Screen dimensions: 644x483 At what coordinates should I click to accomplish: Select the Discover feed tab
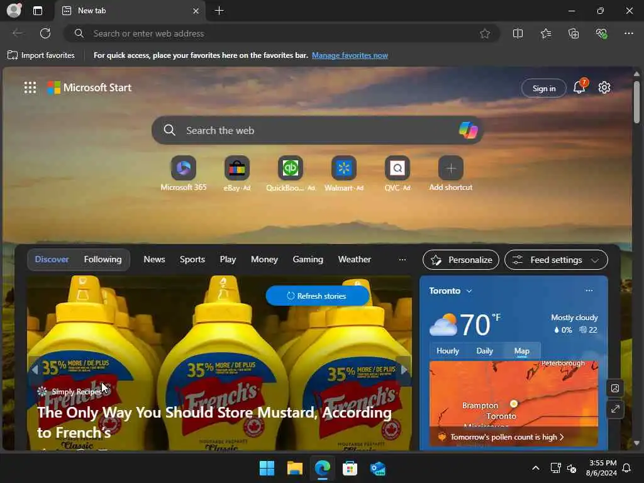click(52, 259)
